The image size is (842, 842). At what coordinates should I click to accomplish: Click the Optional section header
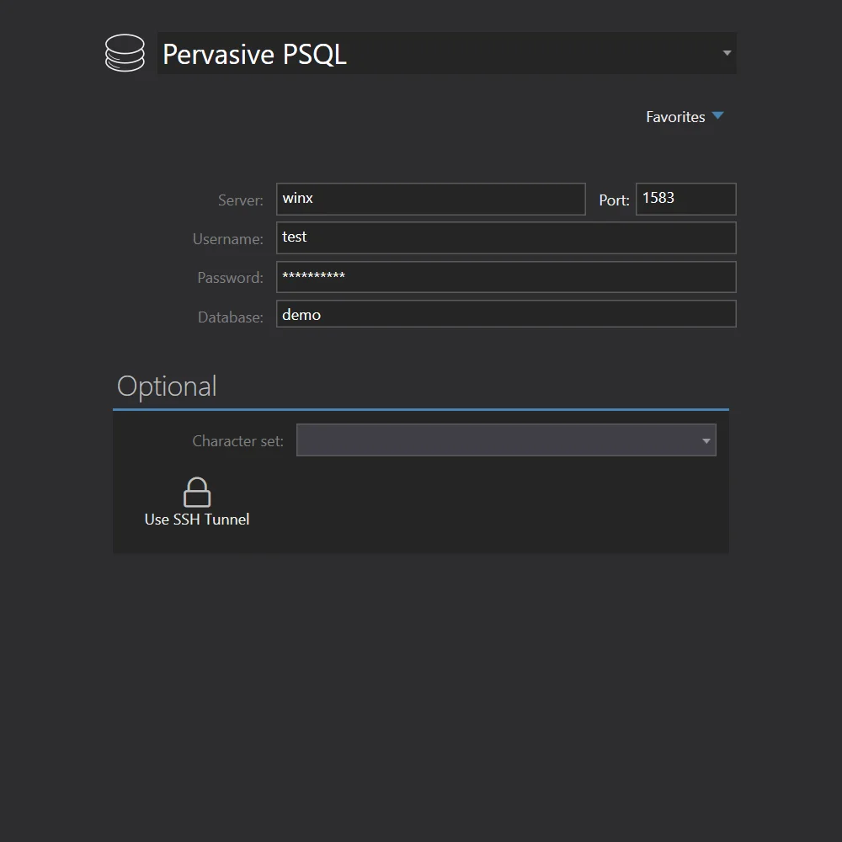(167, 386)
